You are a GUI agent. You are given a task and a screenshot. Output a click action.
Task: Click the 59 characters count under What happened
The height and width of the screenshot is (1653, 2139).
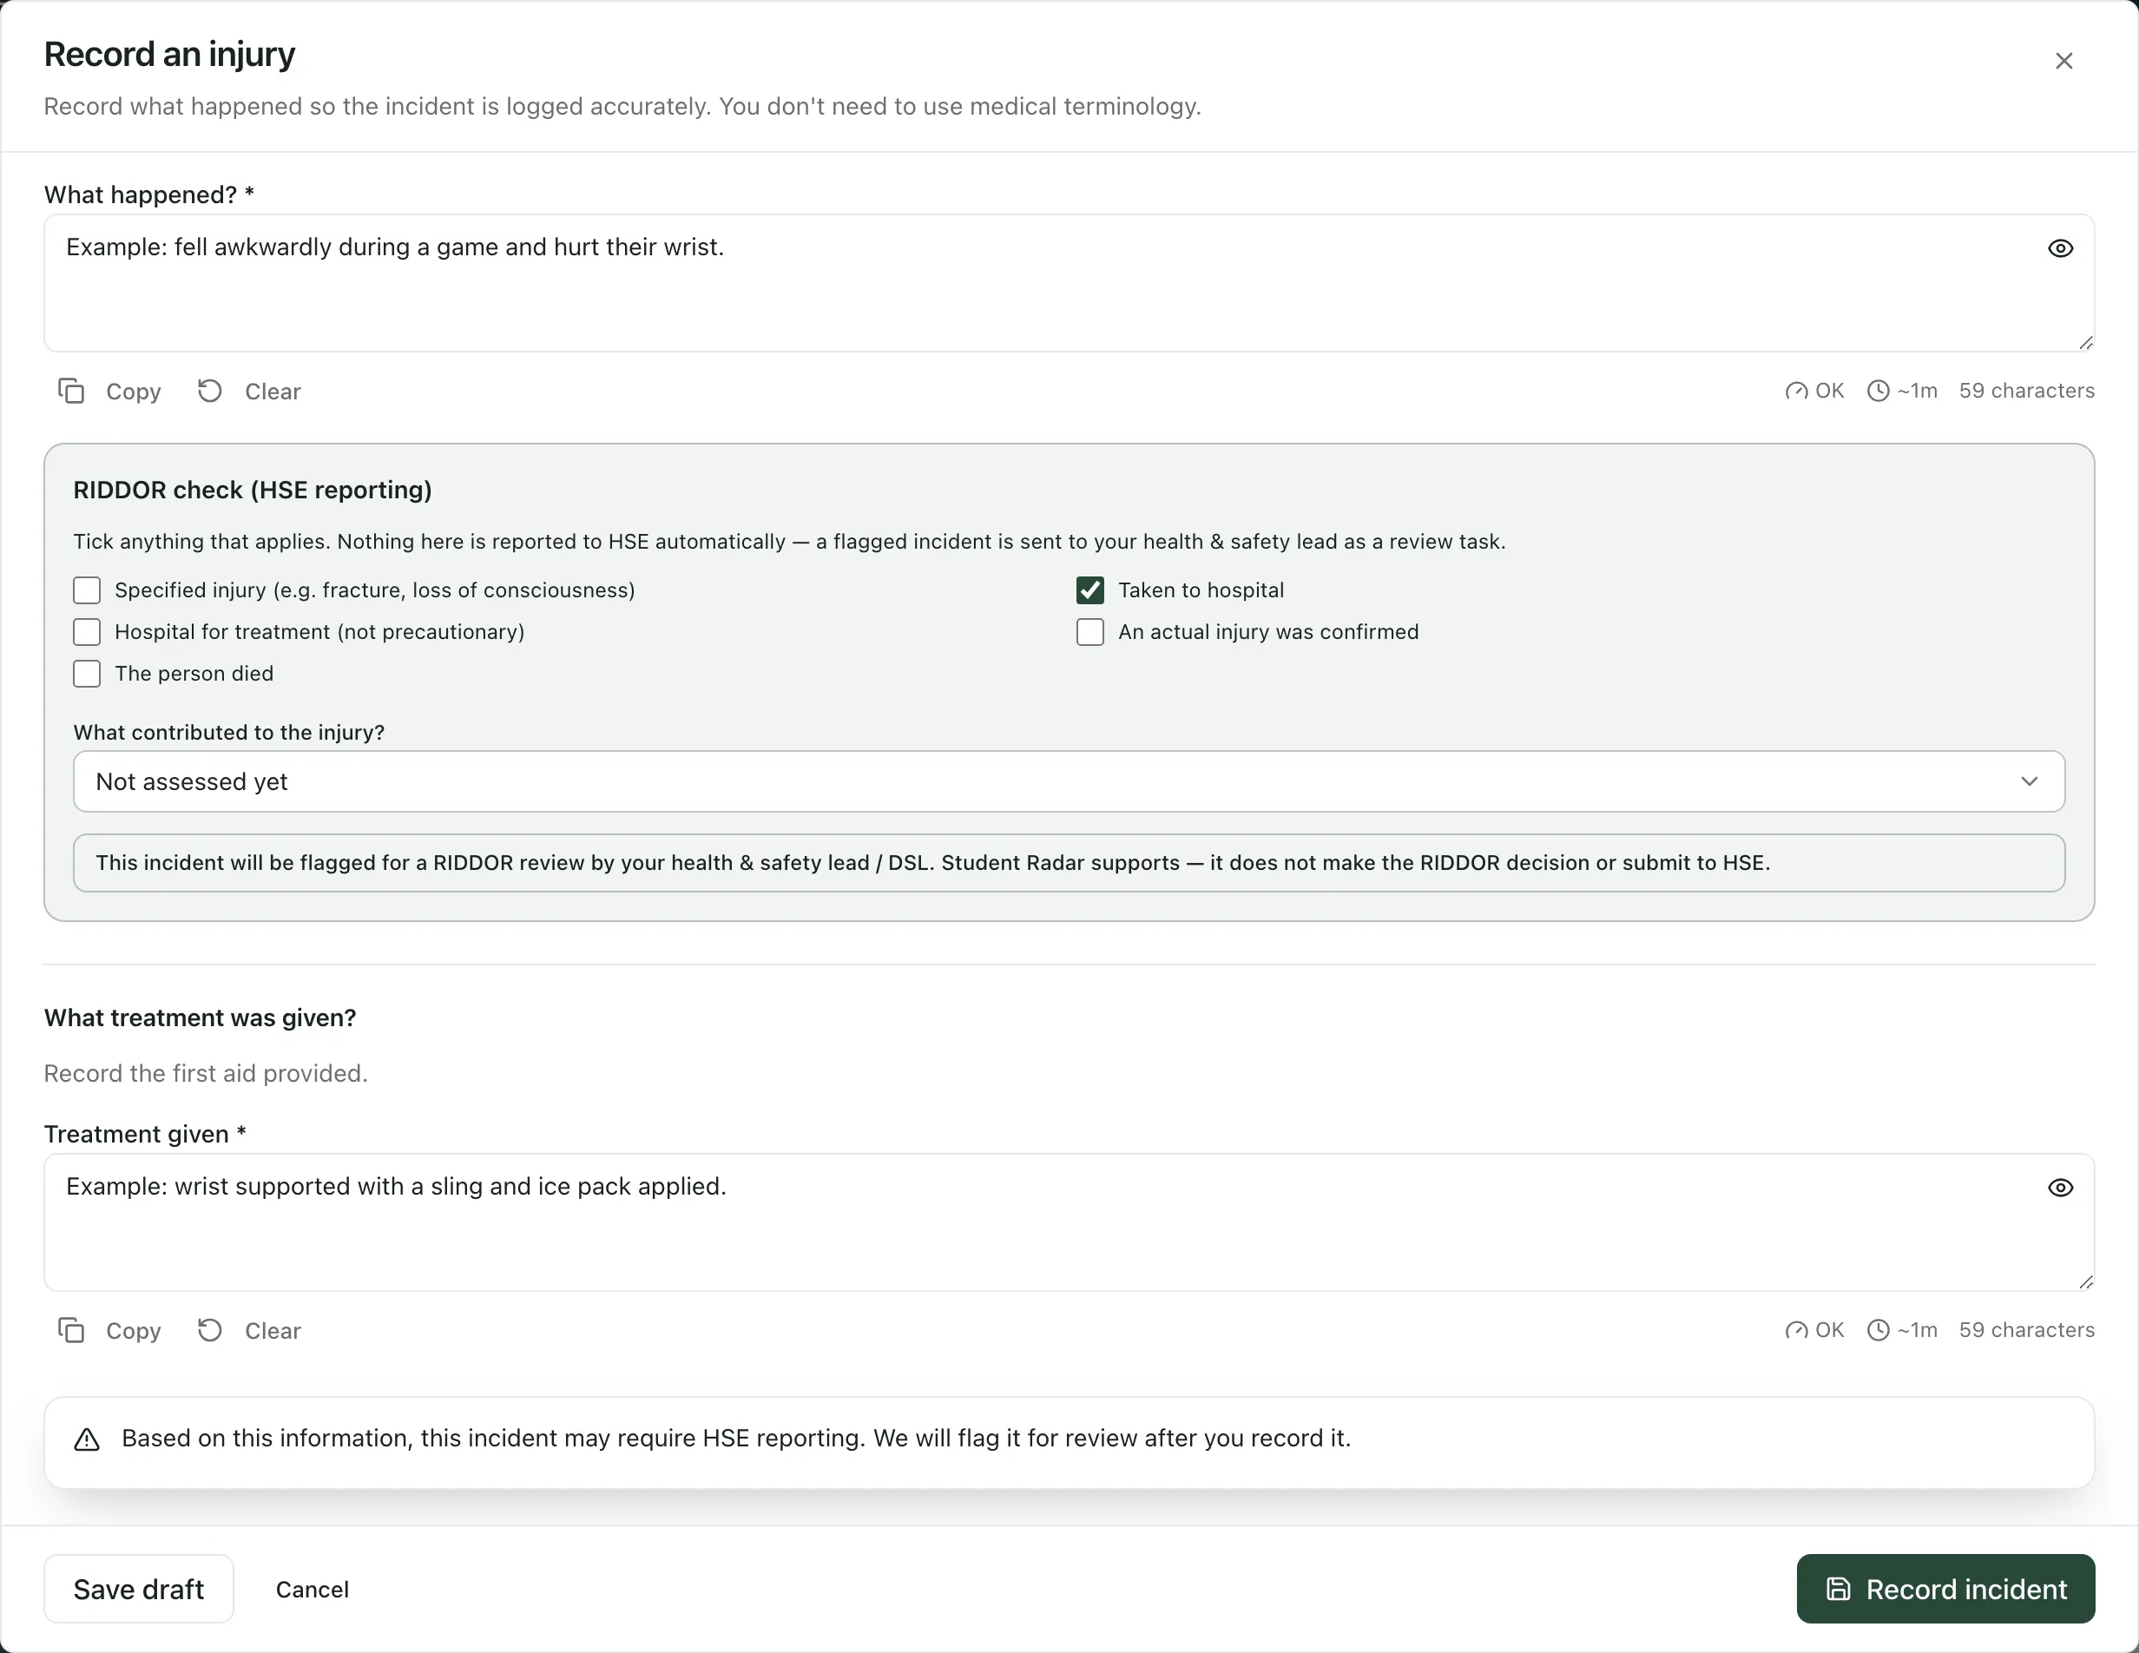pyautogui.click(x=2026, y=391)
